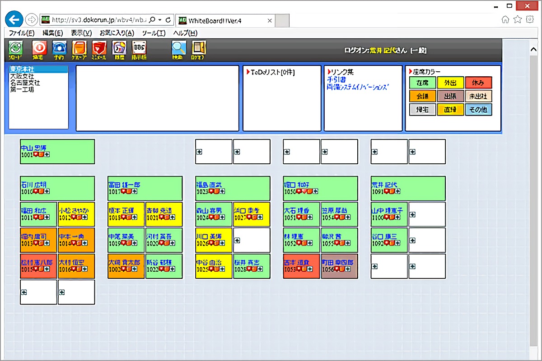Click the red message icon on seat 1017

(123, 191)
